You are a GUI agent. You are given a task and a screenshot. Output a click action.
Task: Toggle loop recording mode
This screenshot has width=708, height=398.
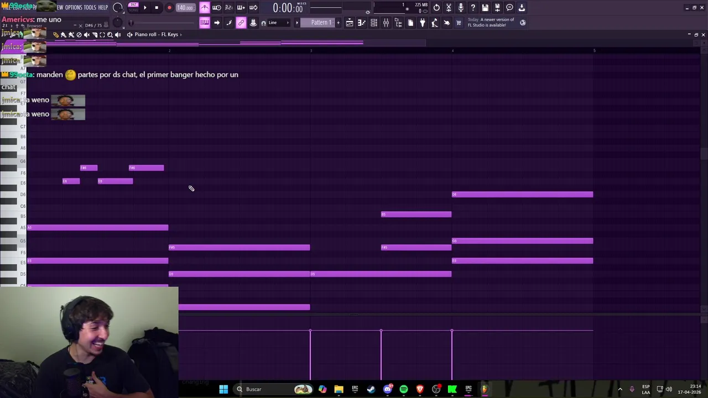[x=253, y=8]
